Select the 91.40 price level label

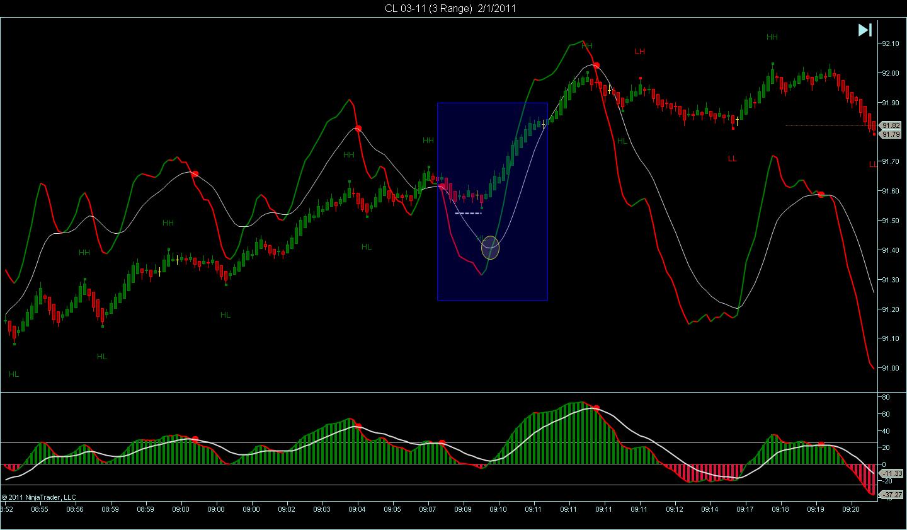(891, 250)
